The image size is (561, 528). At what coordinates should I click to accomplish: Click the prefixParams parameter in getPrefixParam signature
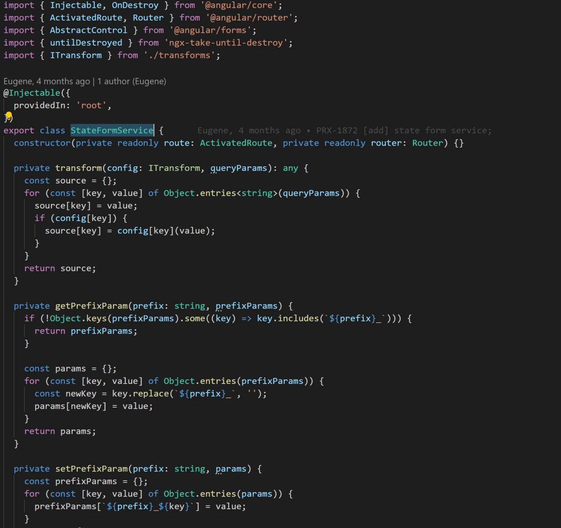pyautogui.click(x=246, y=306)
